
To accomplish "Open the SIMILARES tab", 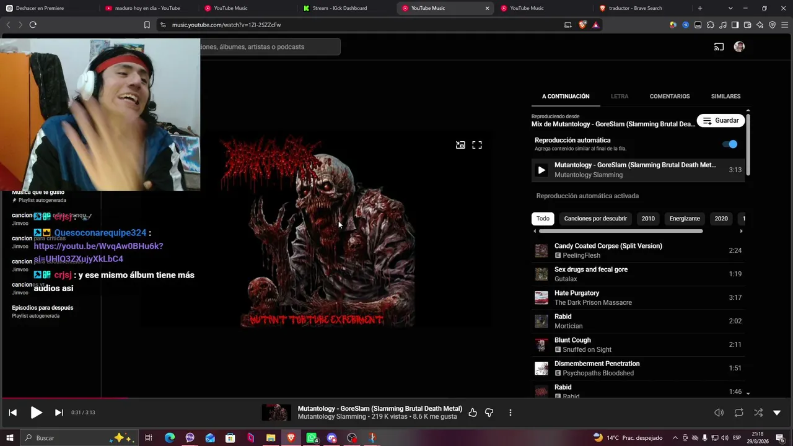I will pyautogui.click(x=725, y=97).
